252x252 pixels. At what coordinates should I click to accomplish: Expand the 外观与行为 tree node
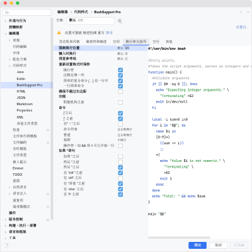[x=6, y=21]
